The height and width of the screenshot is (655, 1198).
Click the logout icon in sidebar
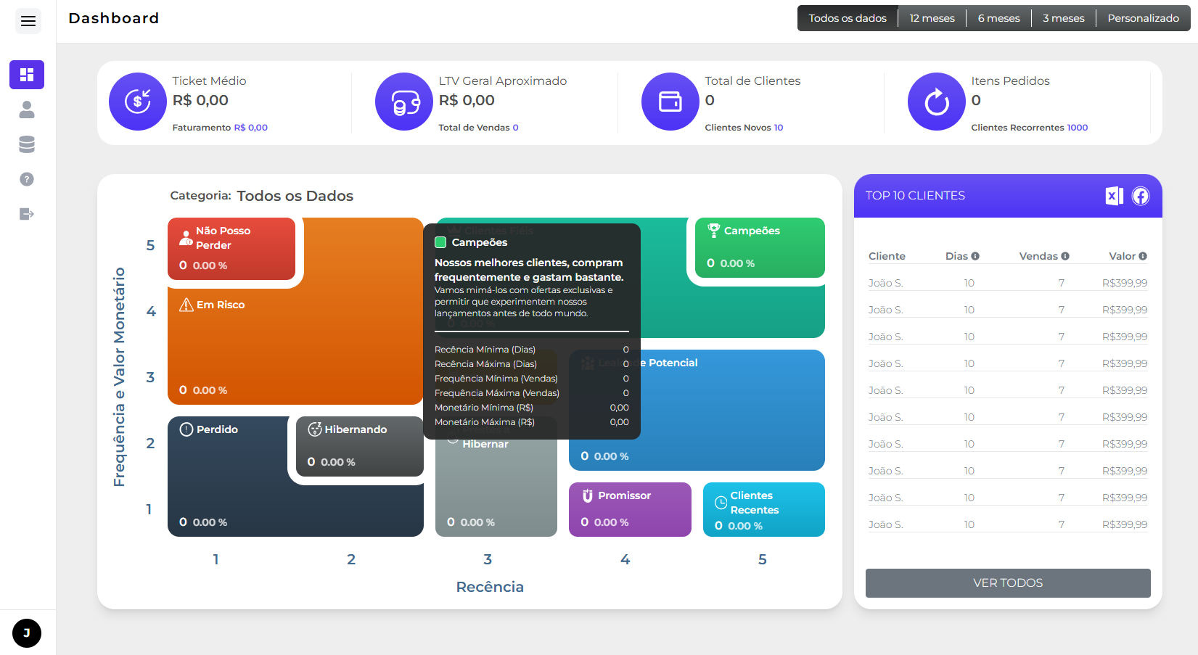coord(27,214)
